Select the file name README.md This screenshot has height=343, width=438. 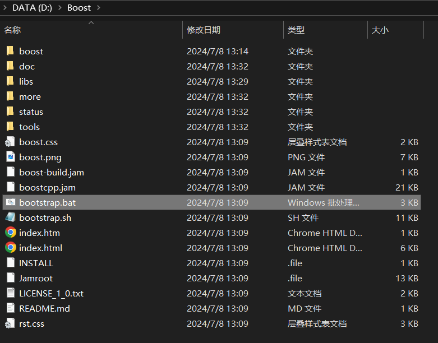[44, 308]
